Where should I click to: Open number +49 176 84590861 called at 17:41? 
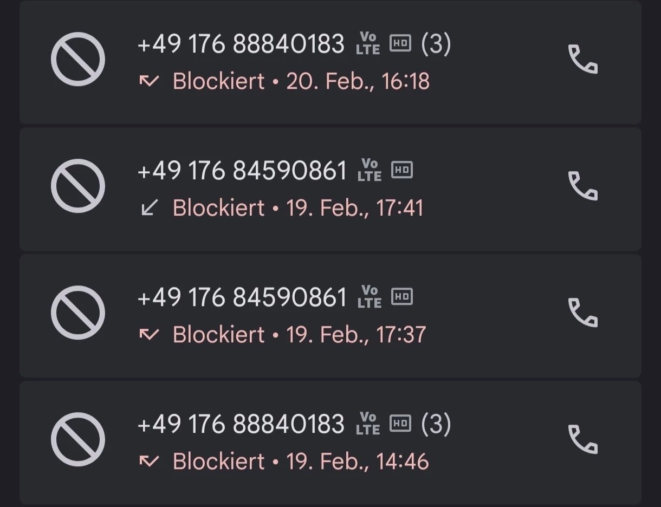tap(242, 171)
